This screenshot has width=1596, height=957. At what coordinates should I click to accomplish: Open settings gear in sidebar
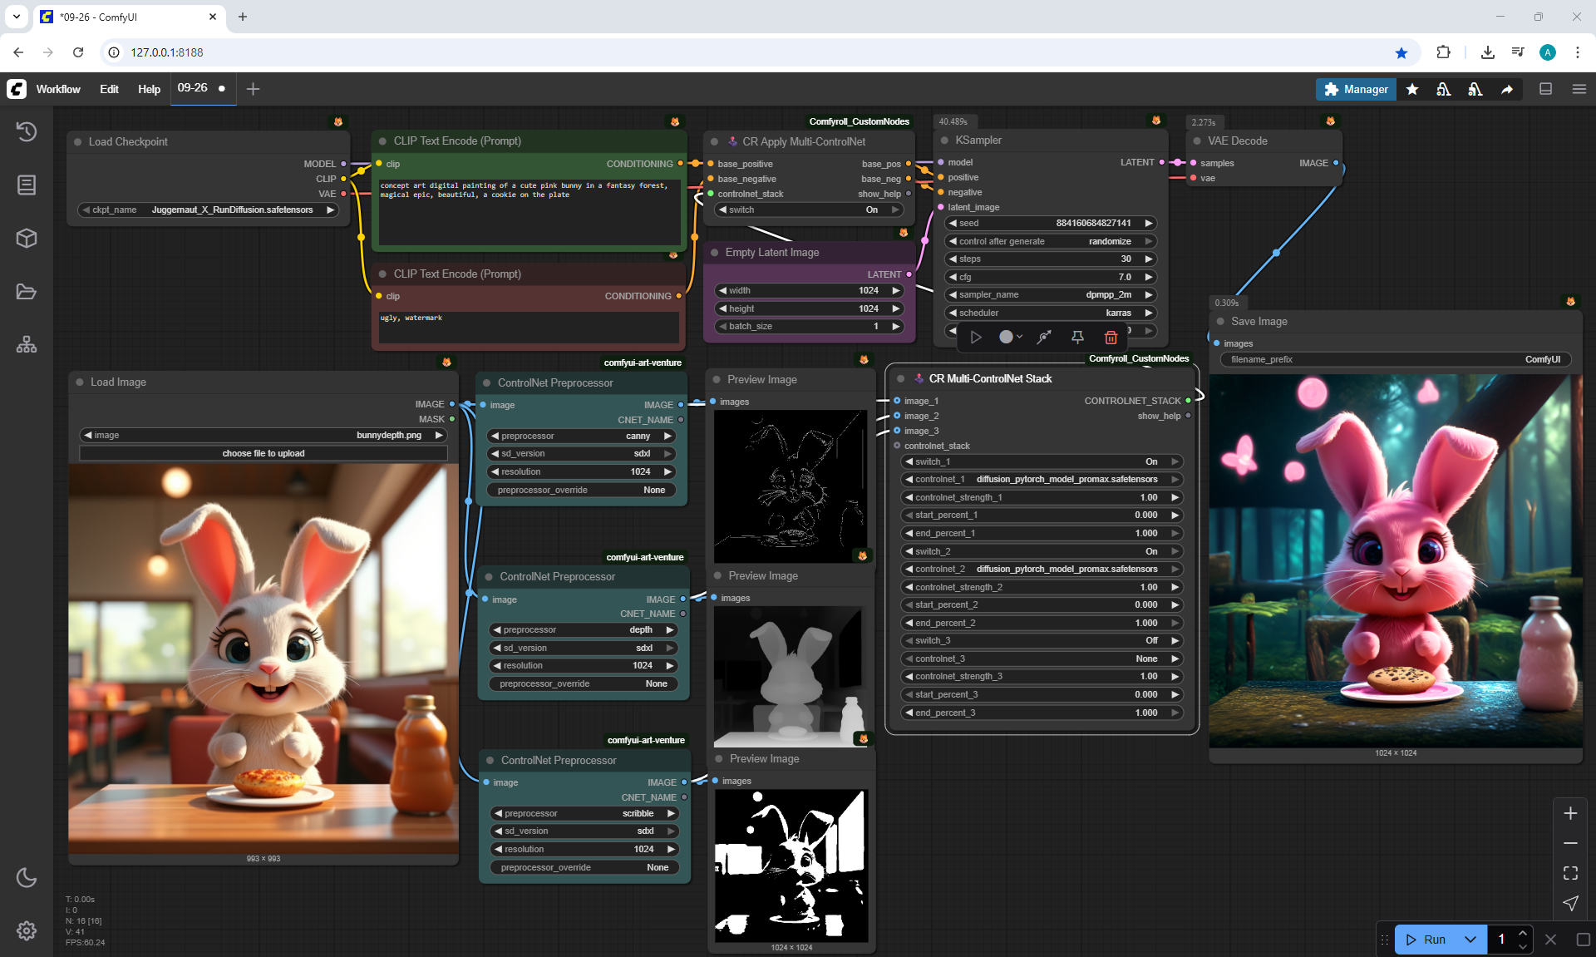[27, 930]
